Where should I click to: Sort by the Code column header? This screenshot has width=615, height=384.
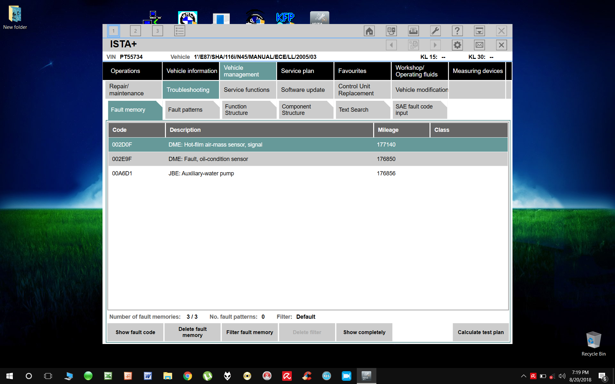point(136,130)
